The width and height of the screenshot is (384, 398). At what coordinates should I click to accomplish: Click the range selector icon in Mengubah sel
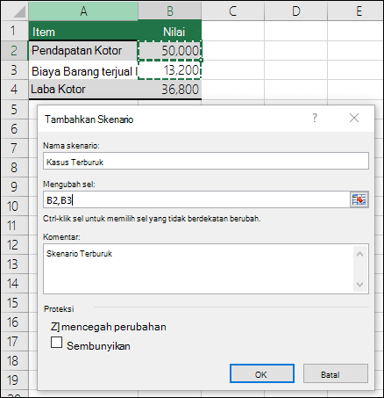tap(359, 199)
